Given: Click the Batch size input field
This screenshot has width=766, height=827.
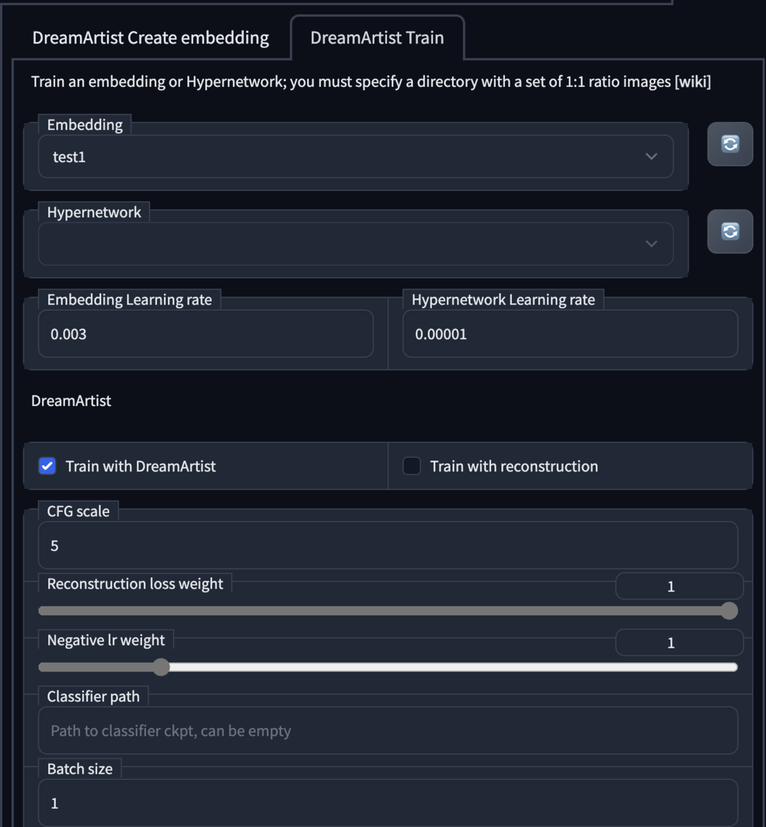Looking at the screenshot, I should point(387,803).
